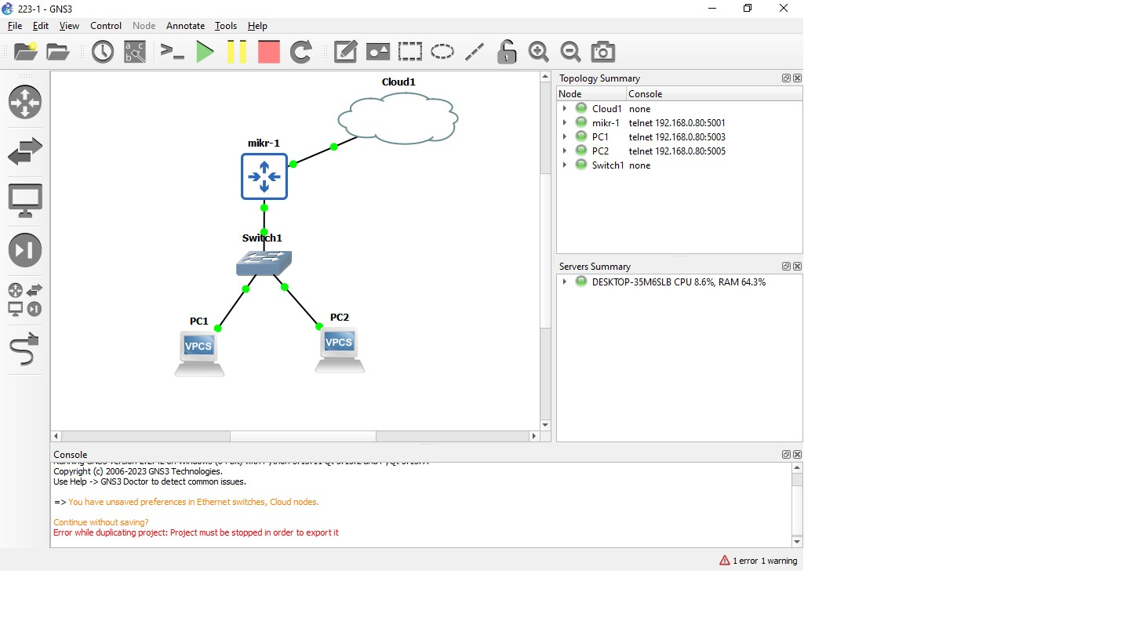The width and height of the screenshot is (1128, 643).
Task: Expand mikr-1 in Topology Summary
Action: [565, 123]
